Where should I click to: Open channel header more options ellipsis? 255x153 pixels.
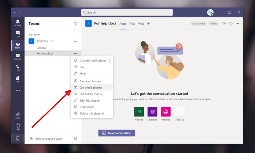pyautogui.click(x=237, y=23)
